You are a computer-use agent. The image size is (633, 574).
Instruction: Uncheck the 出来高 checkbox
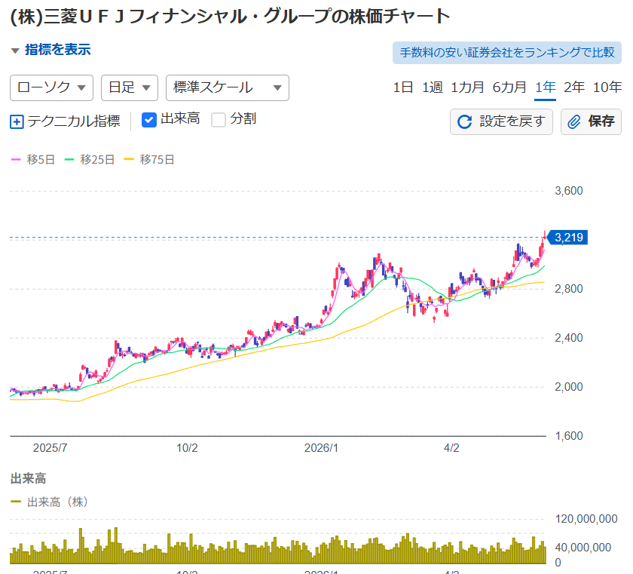[x=149, y=120]
